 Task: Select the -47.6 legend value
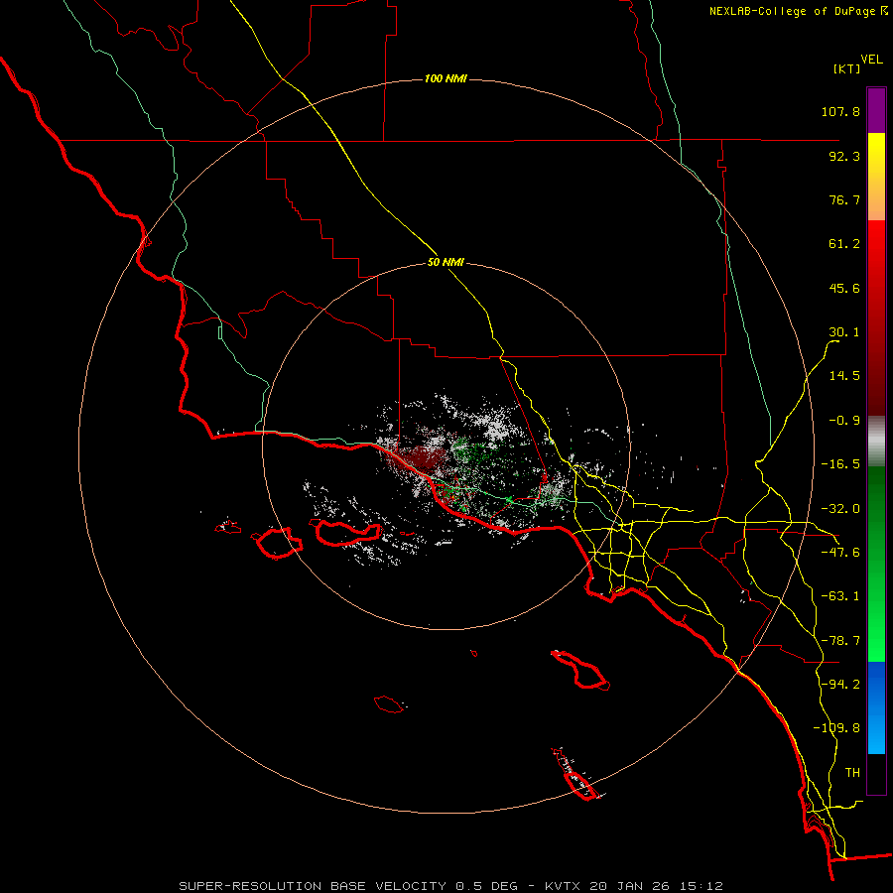[x=840, y=553]
